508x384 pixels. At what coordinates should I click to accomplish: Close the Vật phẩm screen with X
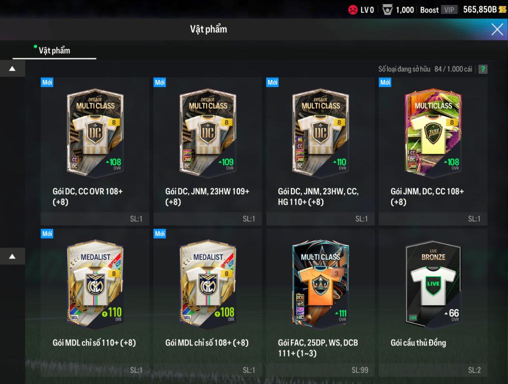(x=497, y=29)
